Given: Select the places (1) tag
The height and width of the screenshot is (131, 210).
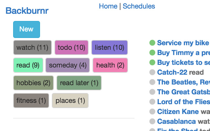Looking at the screenshot, I should click(x=70, y=101).
